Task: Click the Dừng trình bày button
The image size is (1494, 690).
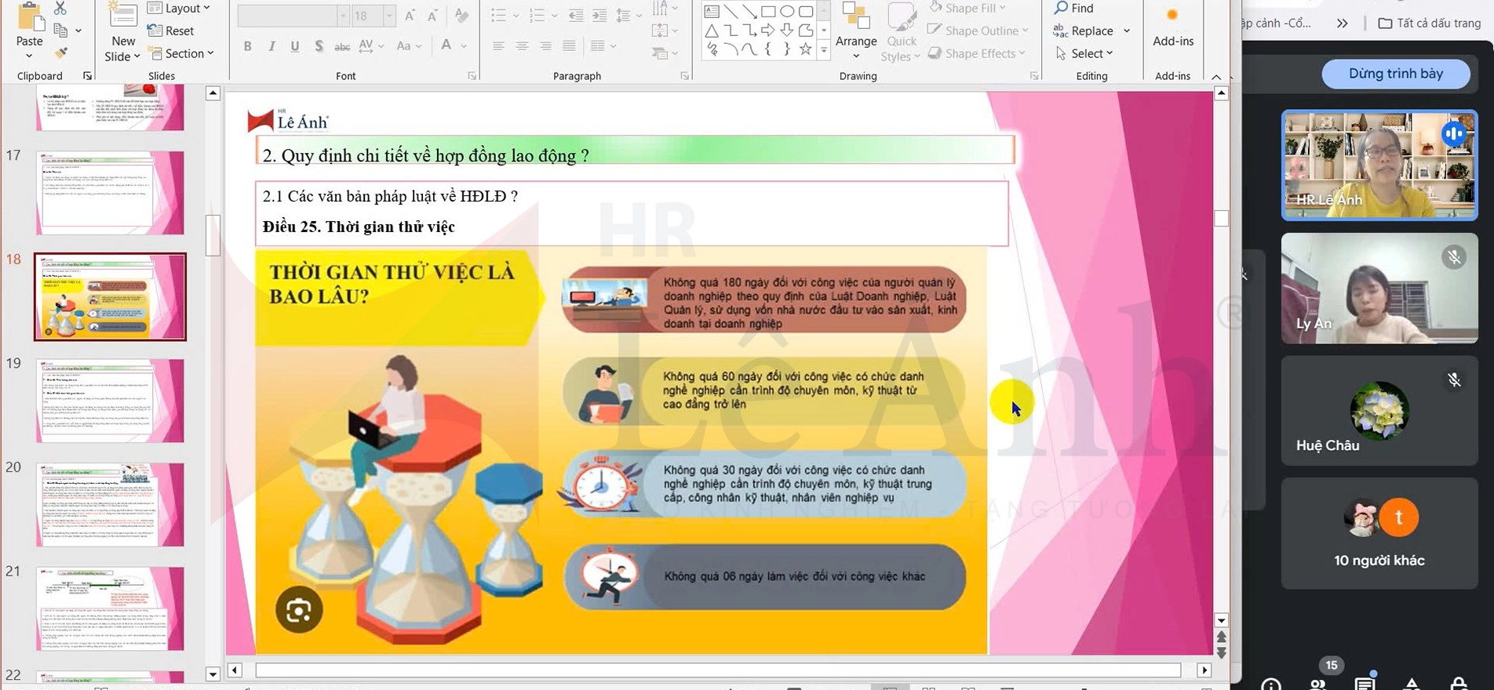Action: pos(1395,74)
